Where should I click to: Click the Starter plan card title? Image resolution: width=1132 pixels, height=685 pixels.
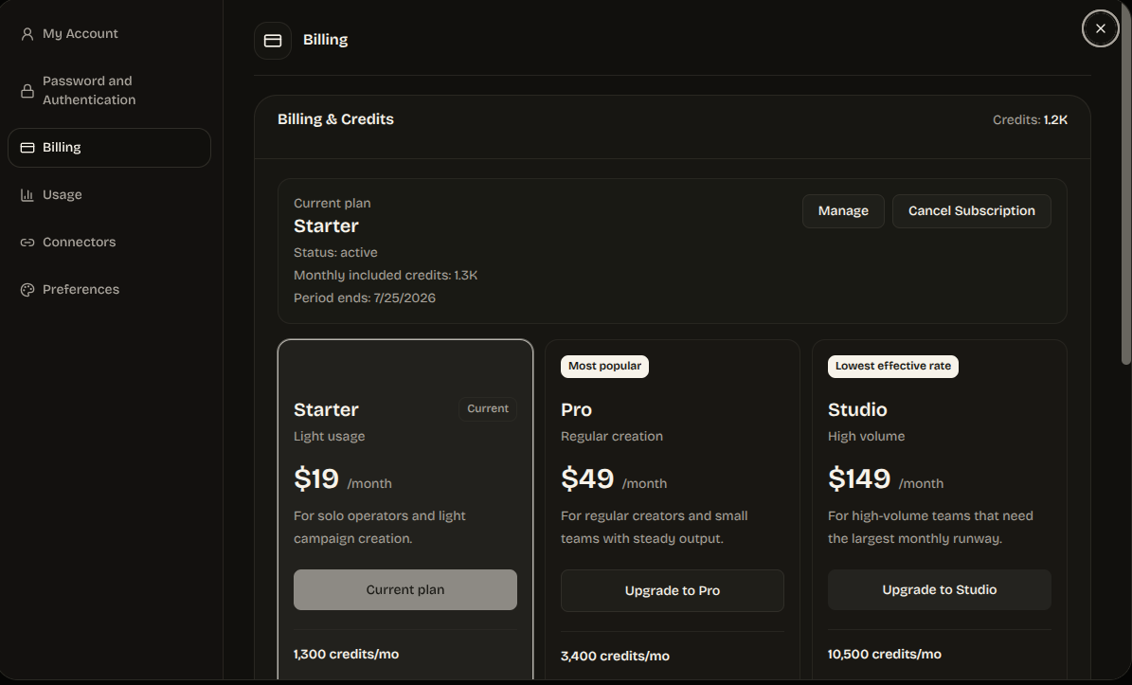tap(326, 409)
